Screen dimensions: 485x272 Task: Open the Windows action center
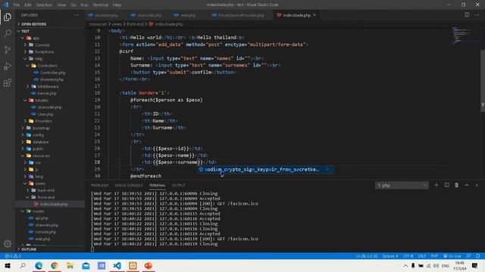475,265
